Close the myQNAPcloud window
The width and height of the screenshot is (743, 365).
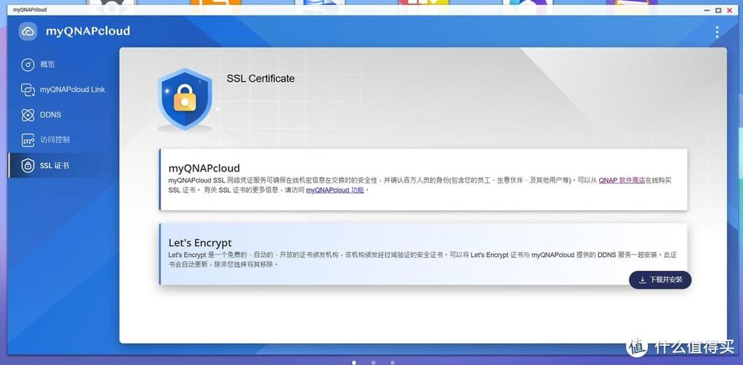pyautogui.click(x=729, y=10)
